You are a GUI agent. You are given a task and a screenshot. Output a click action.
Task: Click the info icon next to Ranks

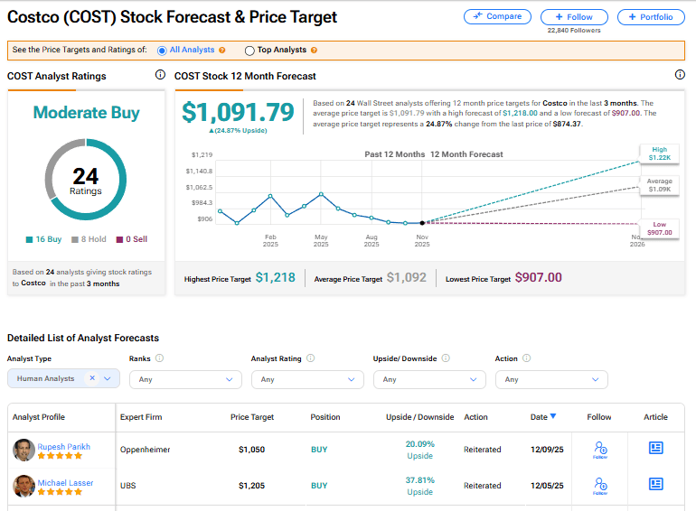pyautogui.click(x=159, y=358)
